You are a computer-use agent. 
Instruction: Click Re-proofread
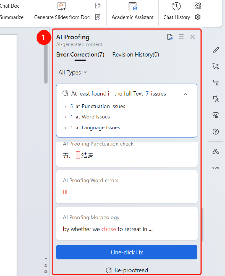point(127,270)
